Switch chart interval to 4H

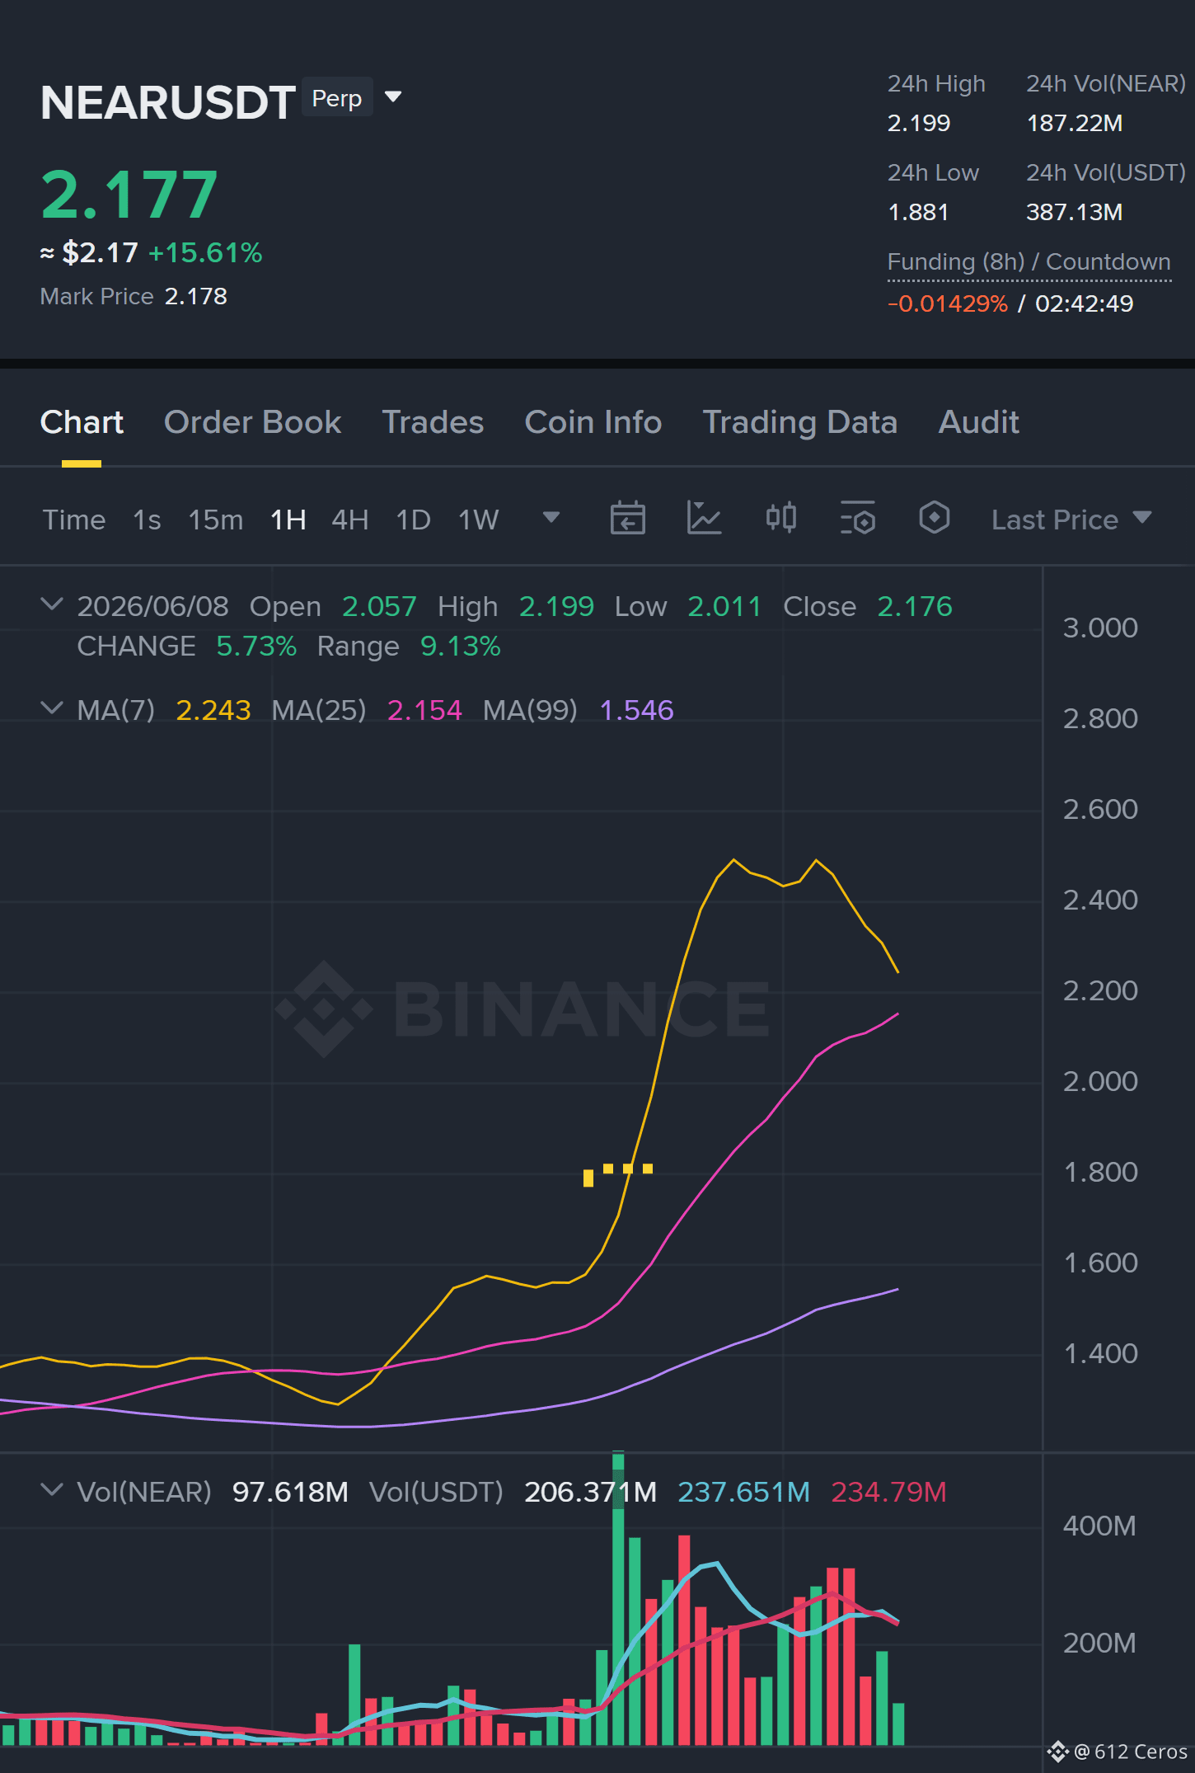point(349,520)
